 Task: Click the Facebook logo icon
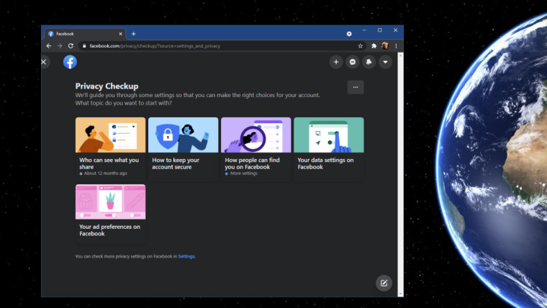(x=70, y=62)
